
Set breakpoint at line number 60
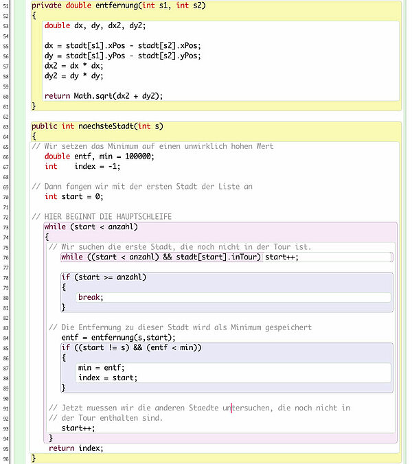tap(5, 95)
